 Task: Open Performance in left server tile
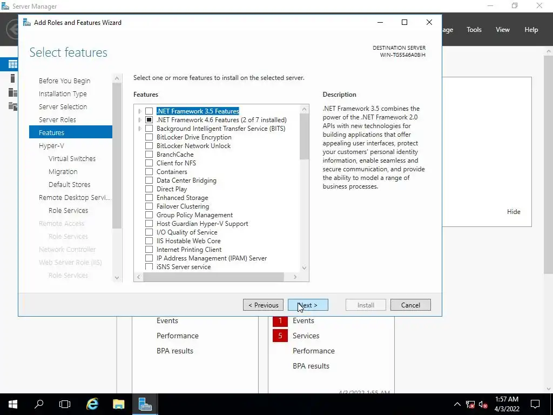pyautogui.click(x=177, y=336)
